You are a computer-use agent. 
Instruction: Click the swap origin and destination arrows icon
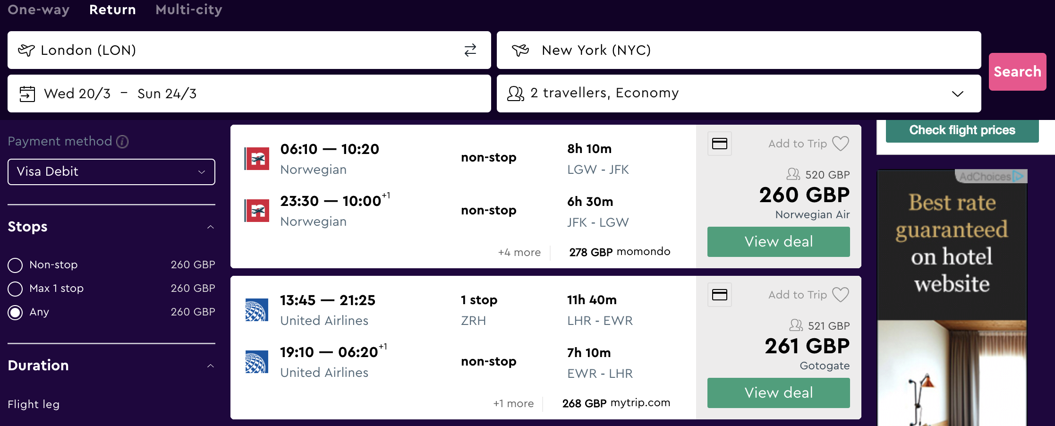click(x=470, y=50)
